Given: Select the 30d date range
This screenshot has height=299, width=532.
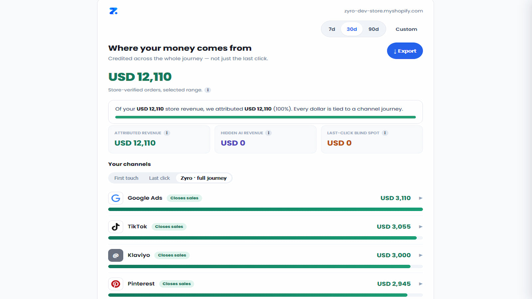Looking at the screenshot, I should click(x=352, y=29).
